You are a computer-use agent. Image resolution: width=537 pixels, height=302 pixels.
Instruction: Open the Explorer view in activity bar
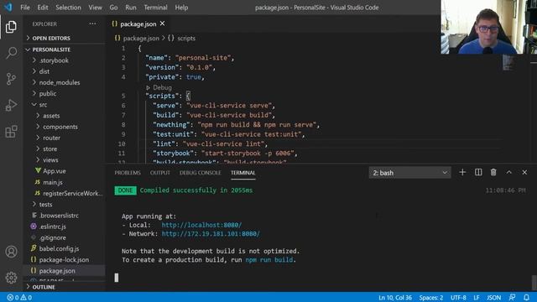point(11,27)
